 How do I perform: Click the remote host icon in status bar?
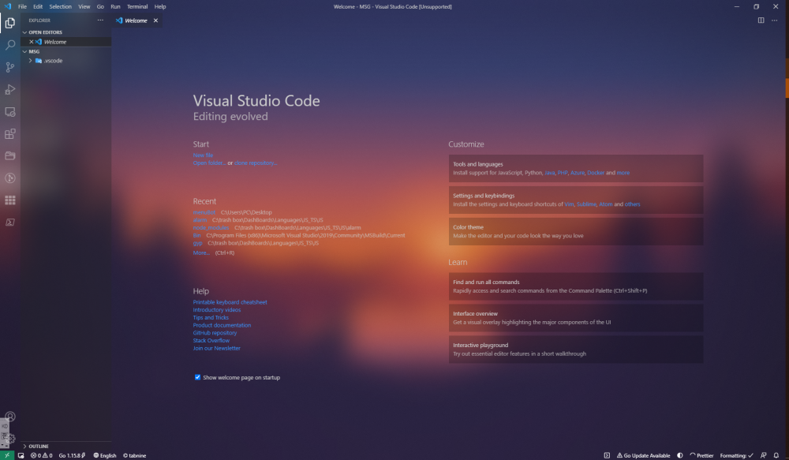21,455
